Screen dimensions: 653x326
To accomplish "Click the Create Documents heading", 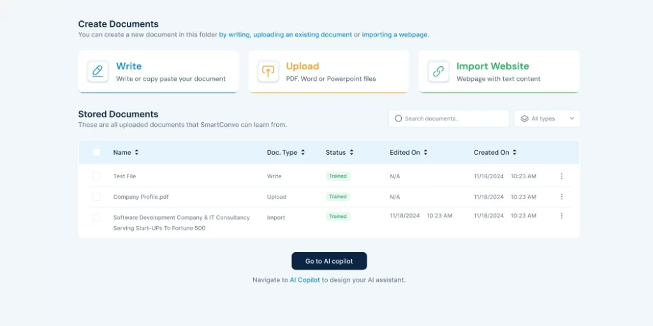I will (x=118, y=24).
